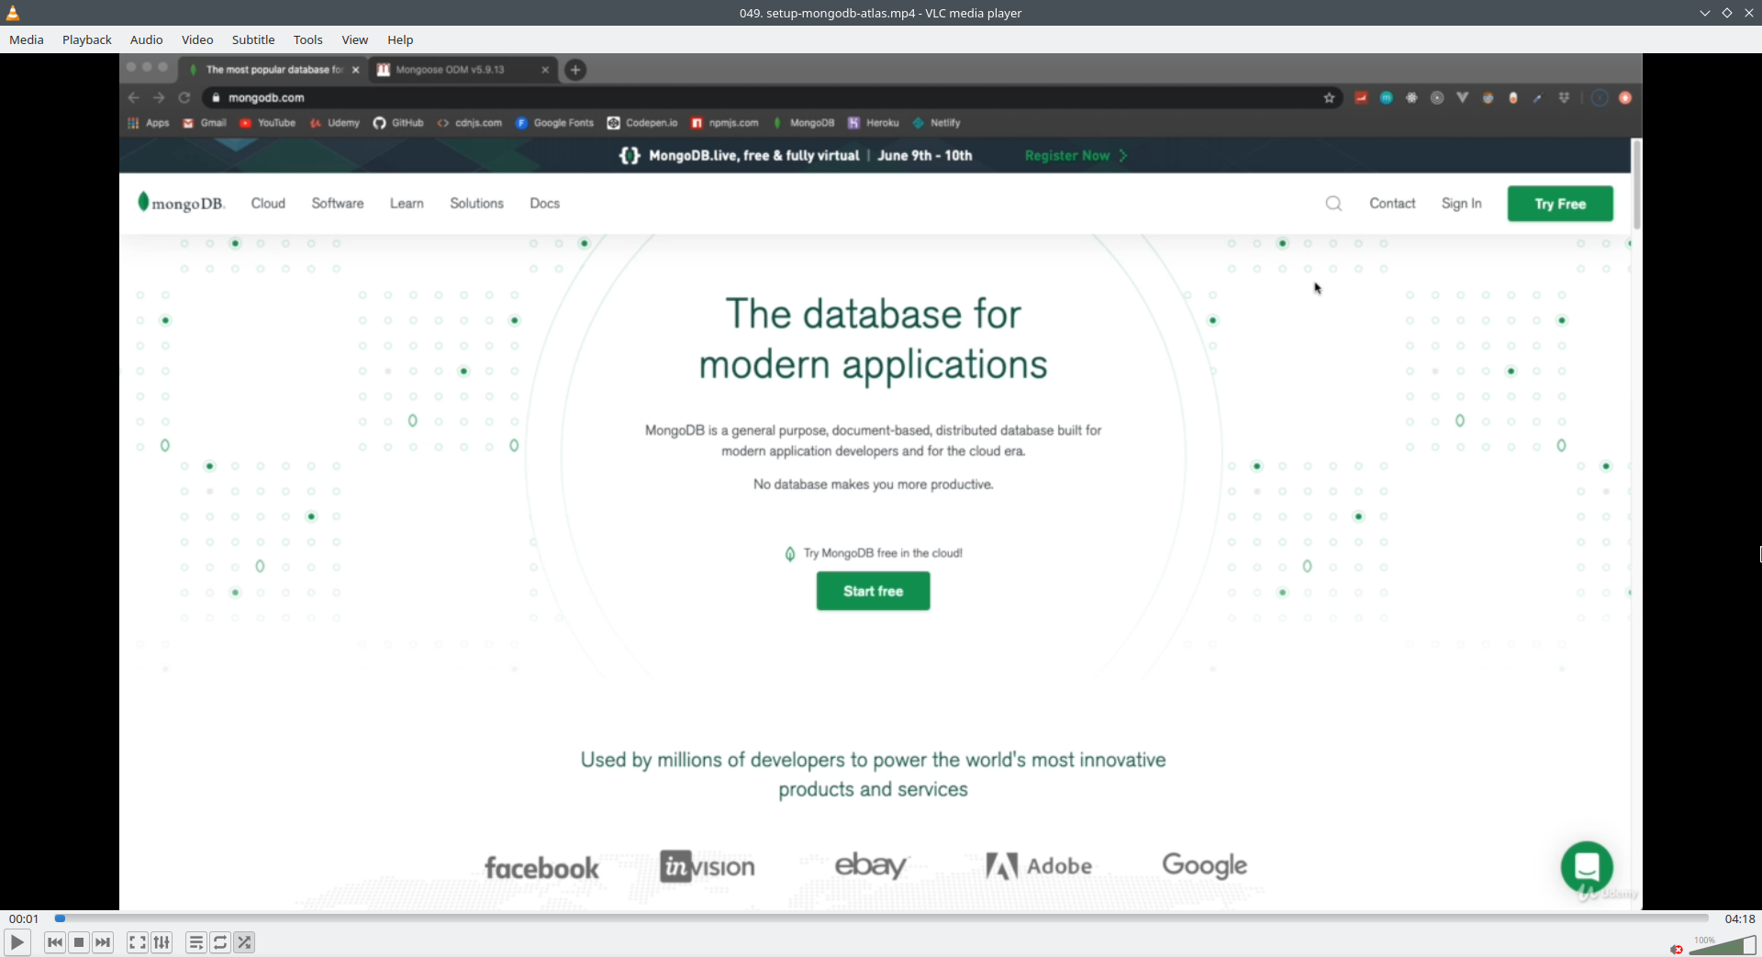Open the Apps bookmark
Viewport: 1762px width, 957px height.
[x=149, y=123]
